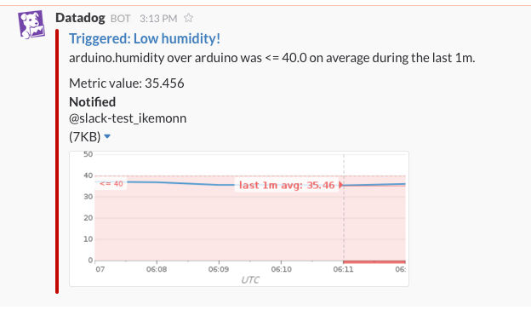The image size is (531, 310).
Task: Click the BOT badge beside Datadog
Action: click(x=120, y=19)
